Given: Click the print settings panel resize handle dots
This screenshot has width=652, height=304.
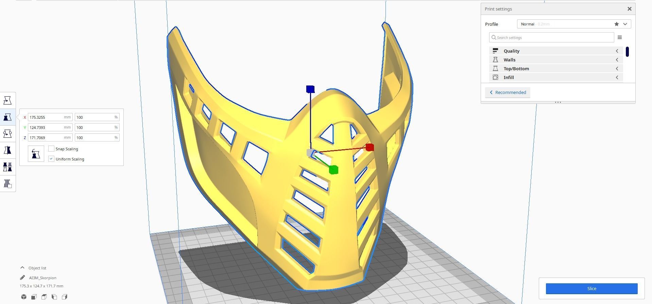Looking at the screenshot, I should [558, 102].
